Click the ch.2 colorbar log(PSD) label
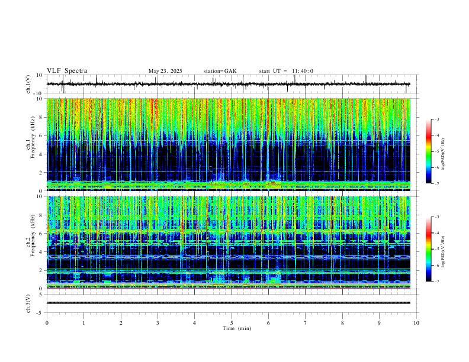The image size is (469, 362). tap(443, 252)
